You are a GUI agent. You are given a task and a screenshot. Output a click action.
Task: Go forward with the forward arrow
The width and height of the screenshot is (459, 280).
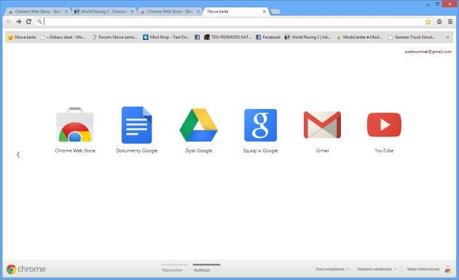pyautogui.click(x=19, y=21)
